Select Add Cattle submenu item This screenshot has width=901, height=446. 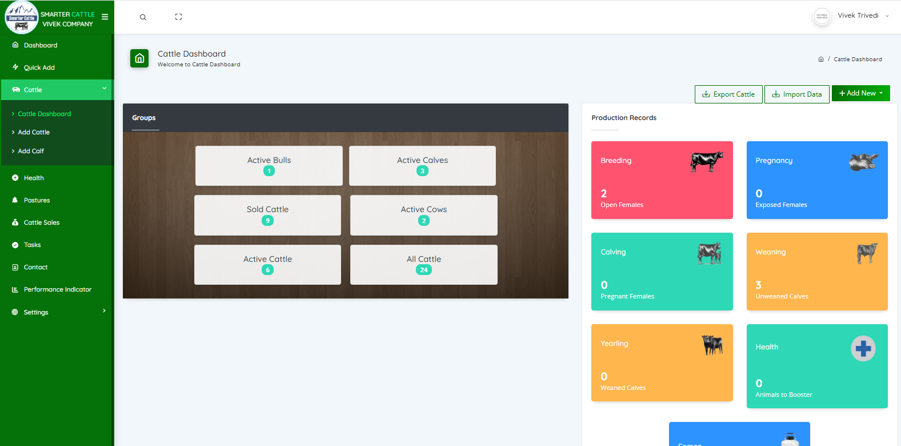click(x=34, y=132)
